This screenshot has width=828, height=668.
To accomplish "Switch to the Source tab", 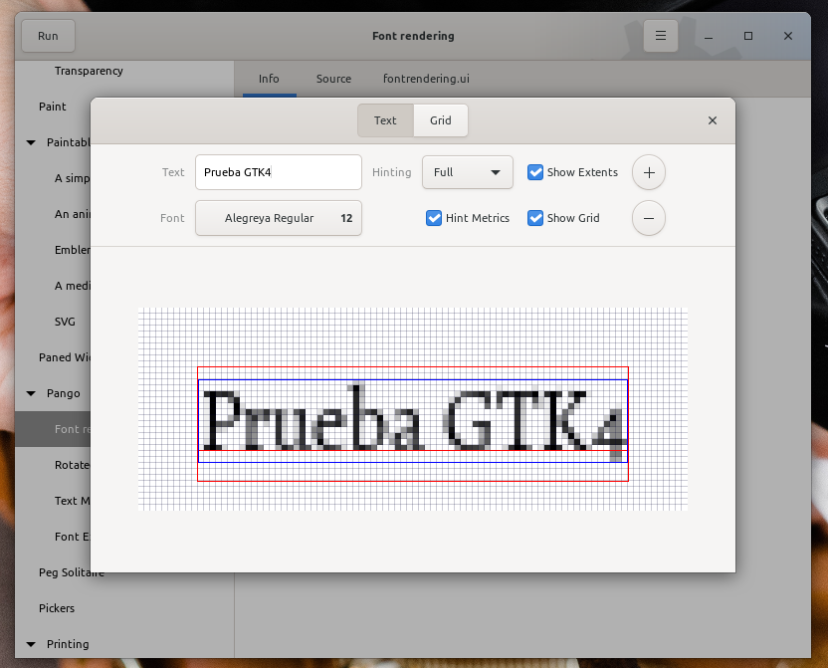I will click(333, 79).
